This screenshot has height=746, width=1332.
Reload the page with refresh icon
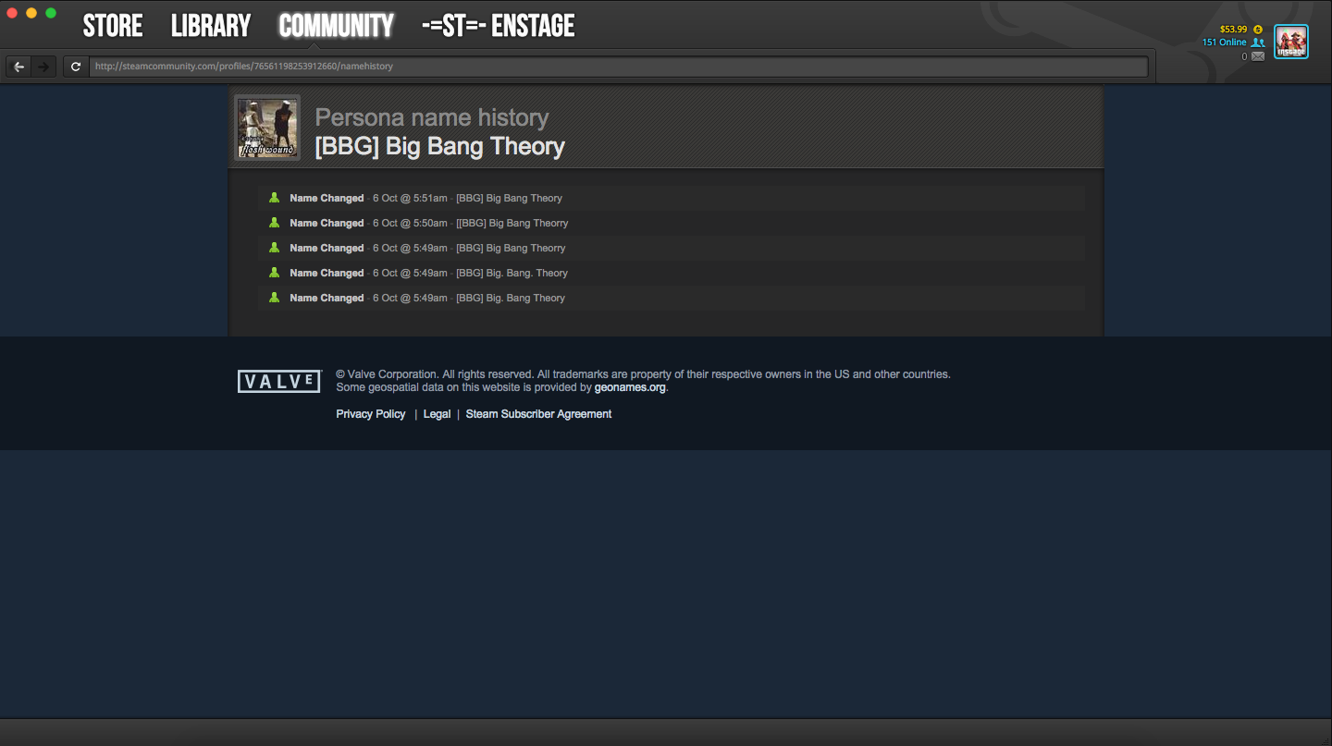coord(76,67)
